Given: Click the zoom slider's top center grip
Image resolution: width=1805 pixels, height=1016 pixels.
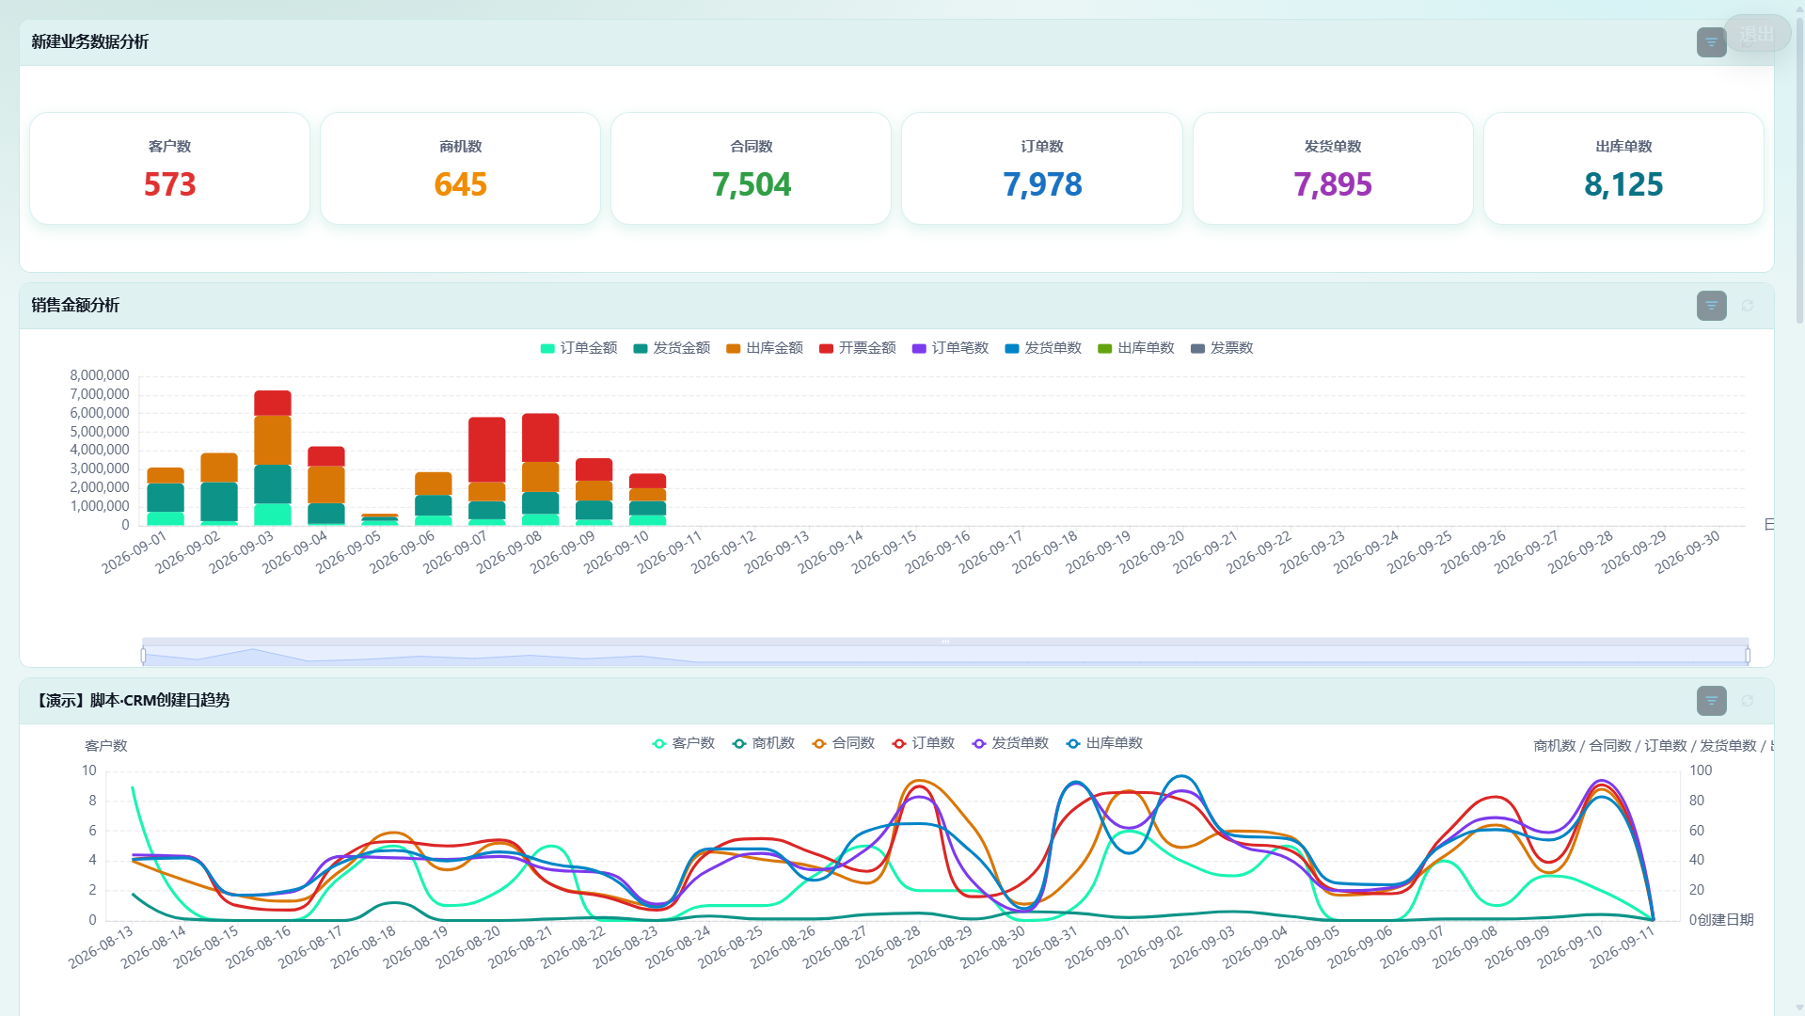Looking at the screenshot, I should tap(945, 642).
